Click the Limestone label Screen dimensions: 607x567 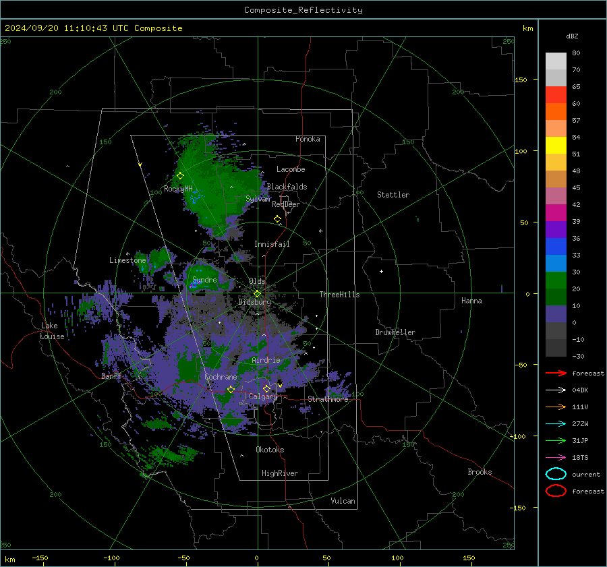[127, 260]
